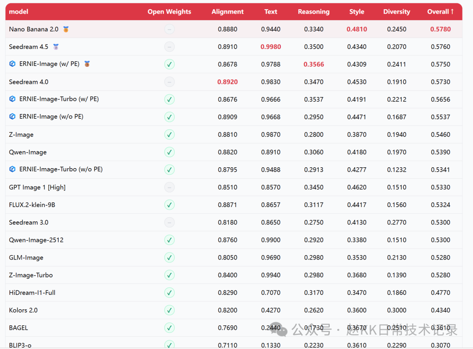The image size is (473, 349).
Task: Click the Overall header with sort arrow
Action: pos(441,12)
